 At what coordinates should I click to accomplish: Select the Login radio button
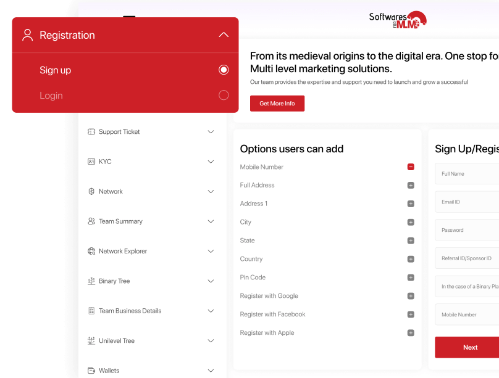point(224,95)
